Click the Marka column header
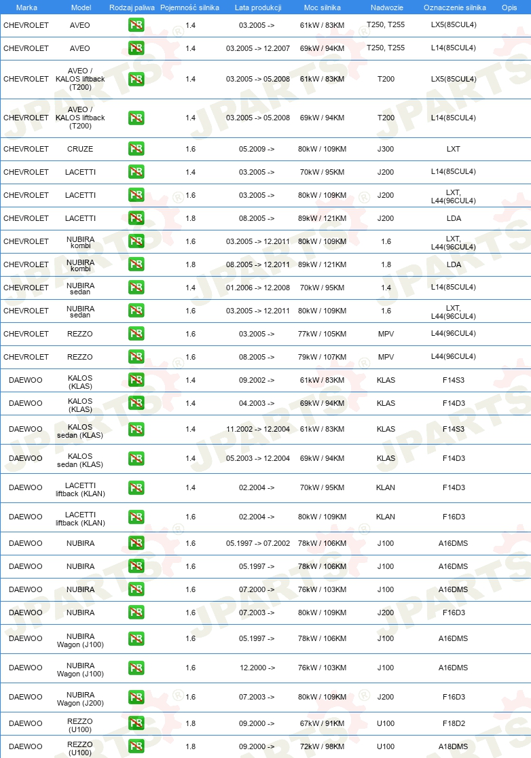 pyautogui.click(x=26, y=7)
